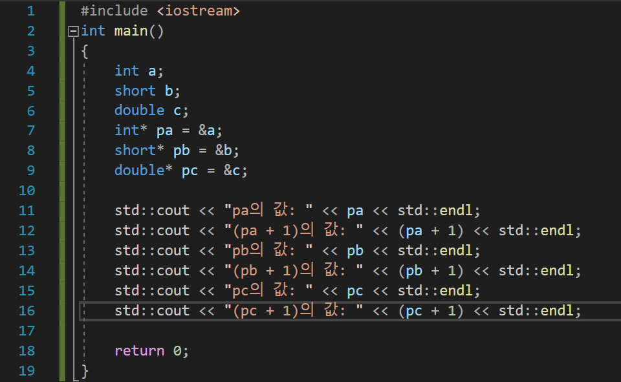Viewport: 621px width, 382px height.
Task: Click '&a' on the int* pa line
Action: click(206, 131)
